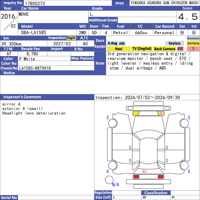Click the right headlight A mark
Image resolution: width=200 pixels, height=200 pixels.
tap(161, 113)
